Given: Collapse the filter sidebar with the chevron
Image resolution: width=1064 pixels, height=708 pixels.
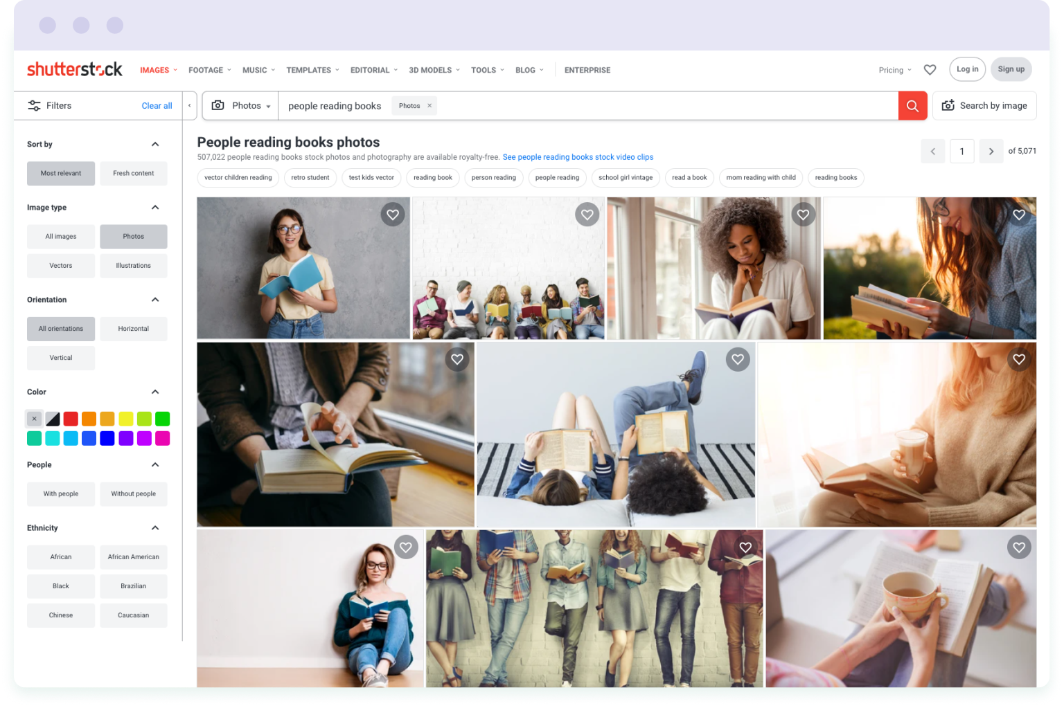Looking at the screenshot, I should (189, 105).
